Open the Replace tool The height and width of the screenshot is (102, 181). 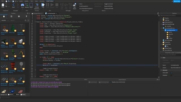coord(27,5)
